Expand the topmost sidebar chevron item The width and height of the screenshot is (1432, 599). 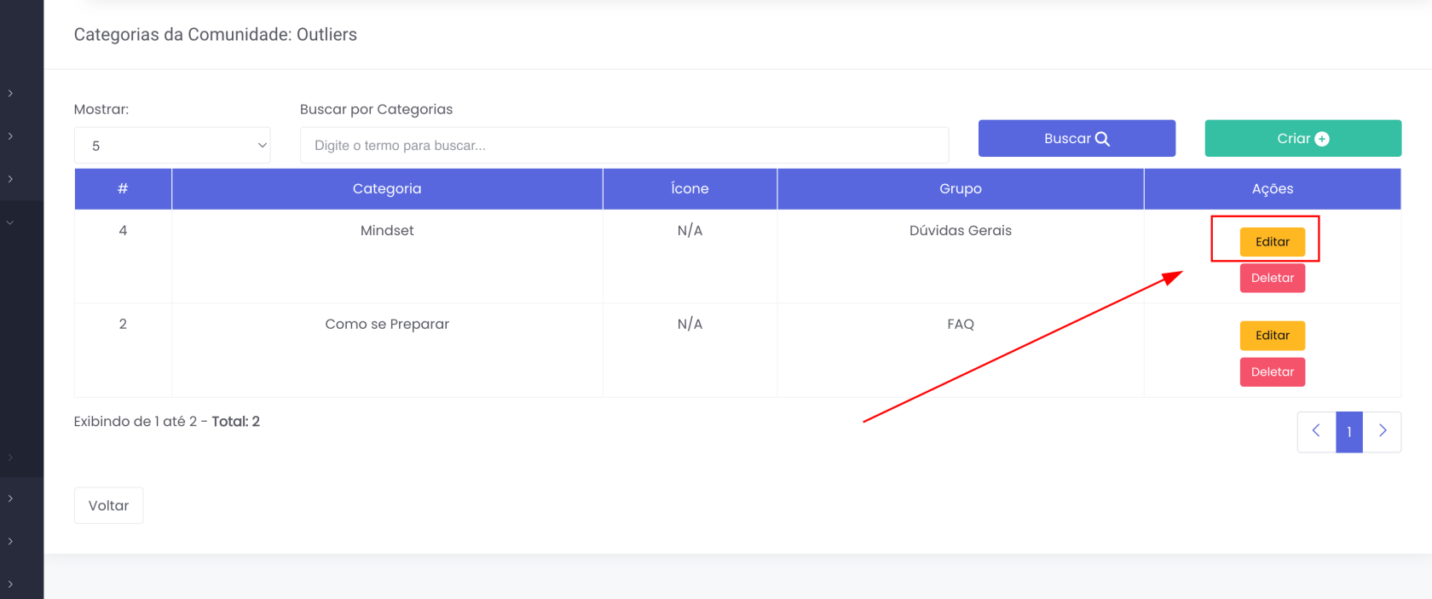(10, 93)
